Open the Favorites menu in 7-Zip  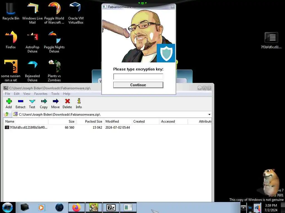[41, 94]
